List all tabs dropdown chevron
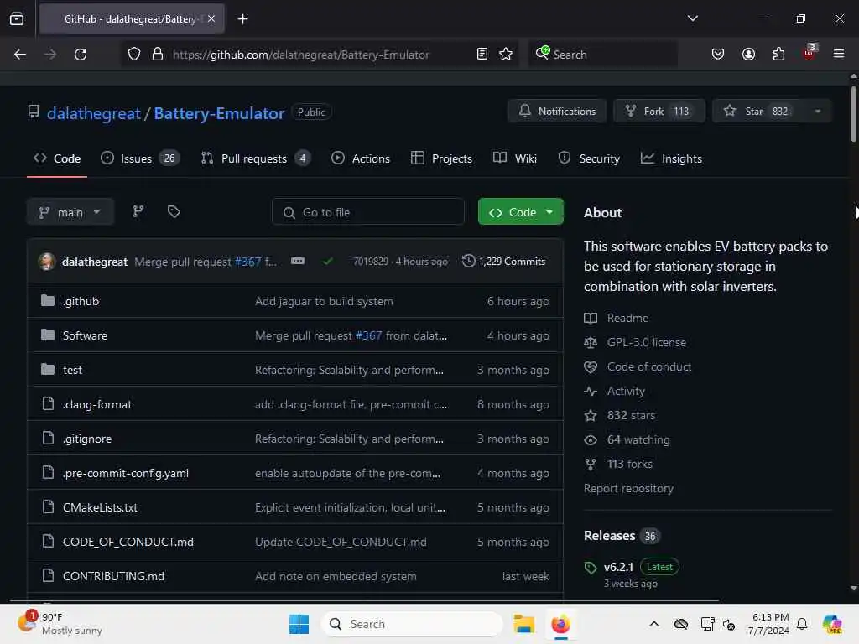Viewport: 859px width, 644px height. 692,18
